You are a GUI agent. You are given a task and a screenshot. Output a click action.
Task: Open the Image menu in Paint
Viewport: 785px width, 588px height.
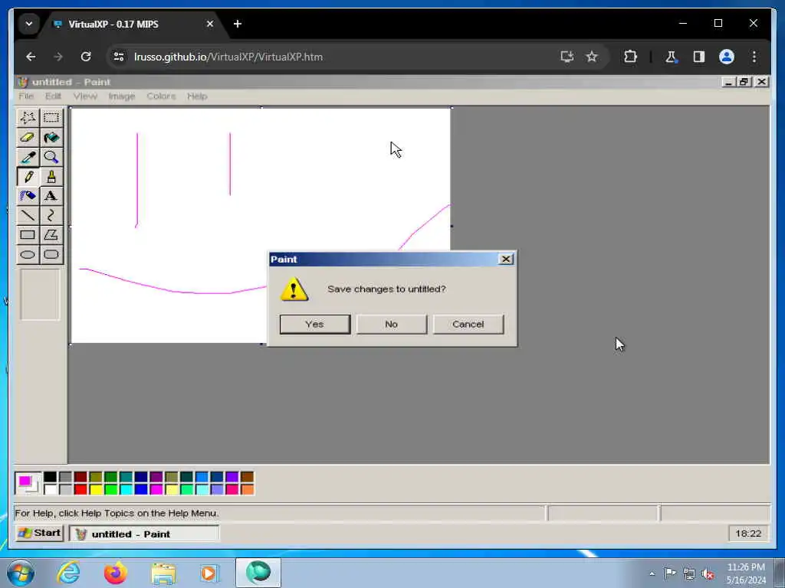click(122, 96)
